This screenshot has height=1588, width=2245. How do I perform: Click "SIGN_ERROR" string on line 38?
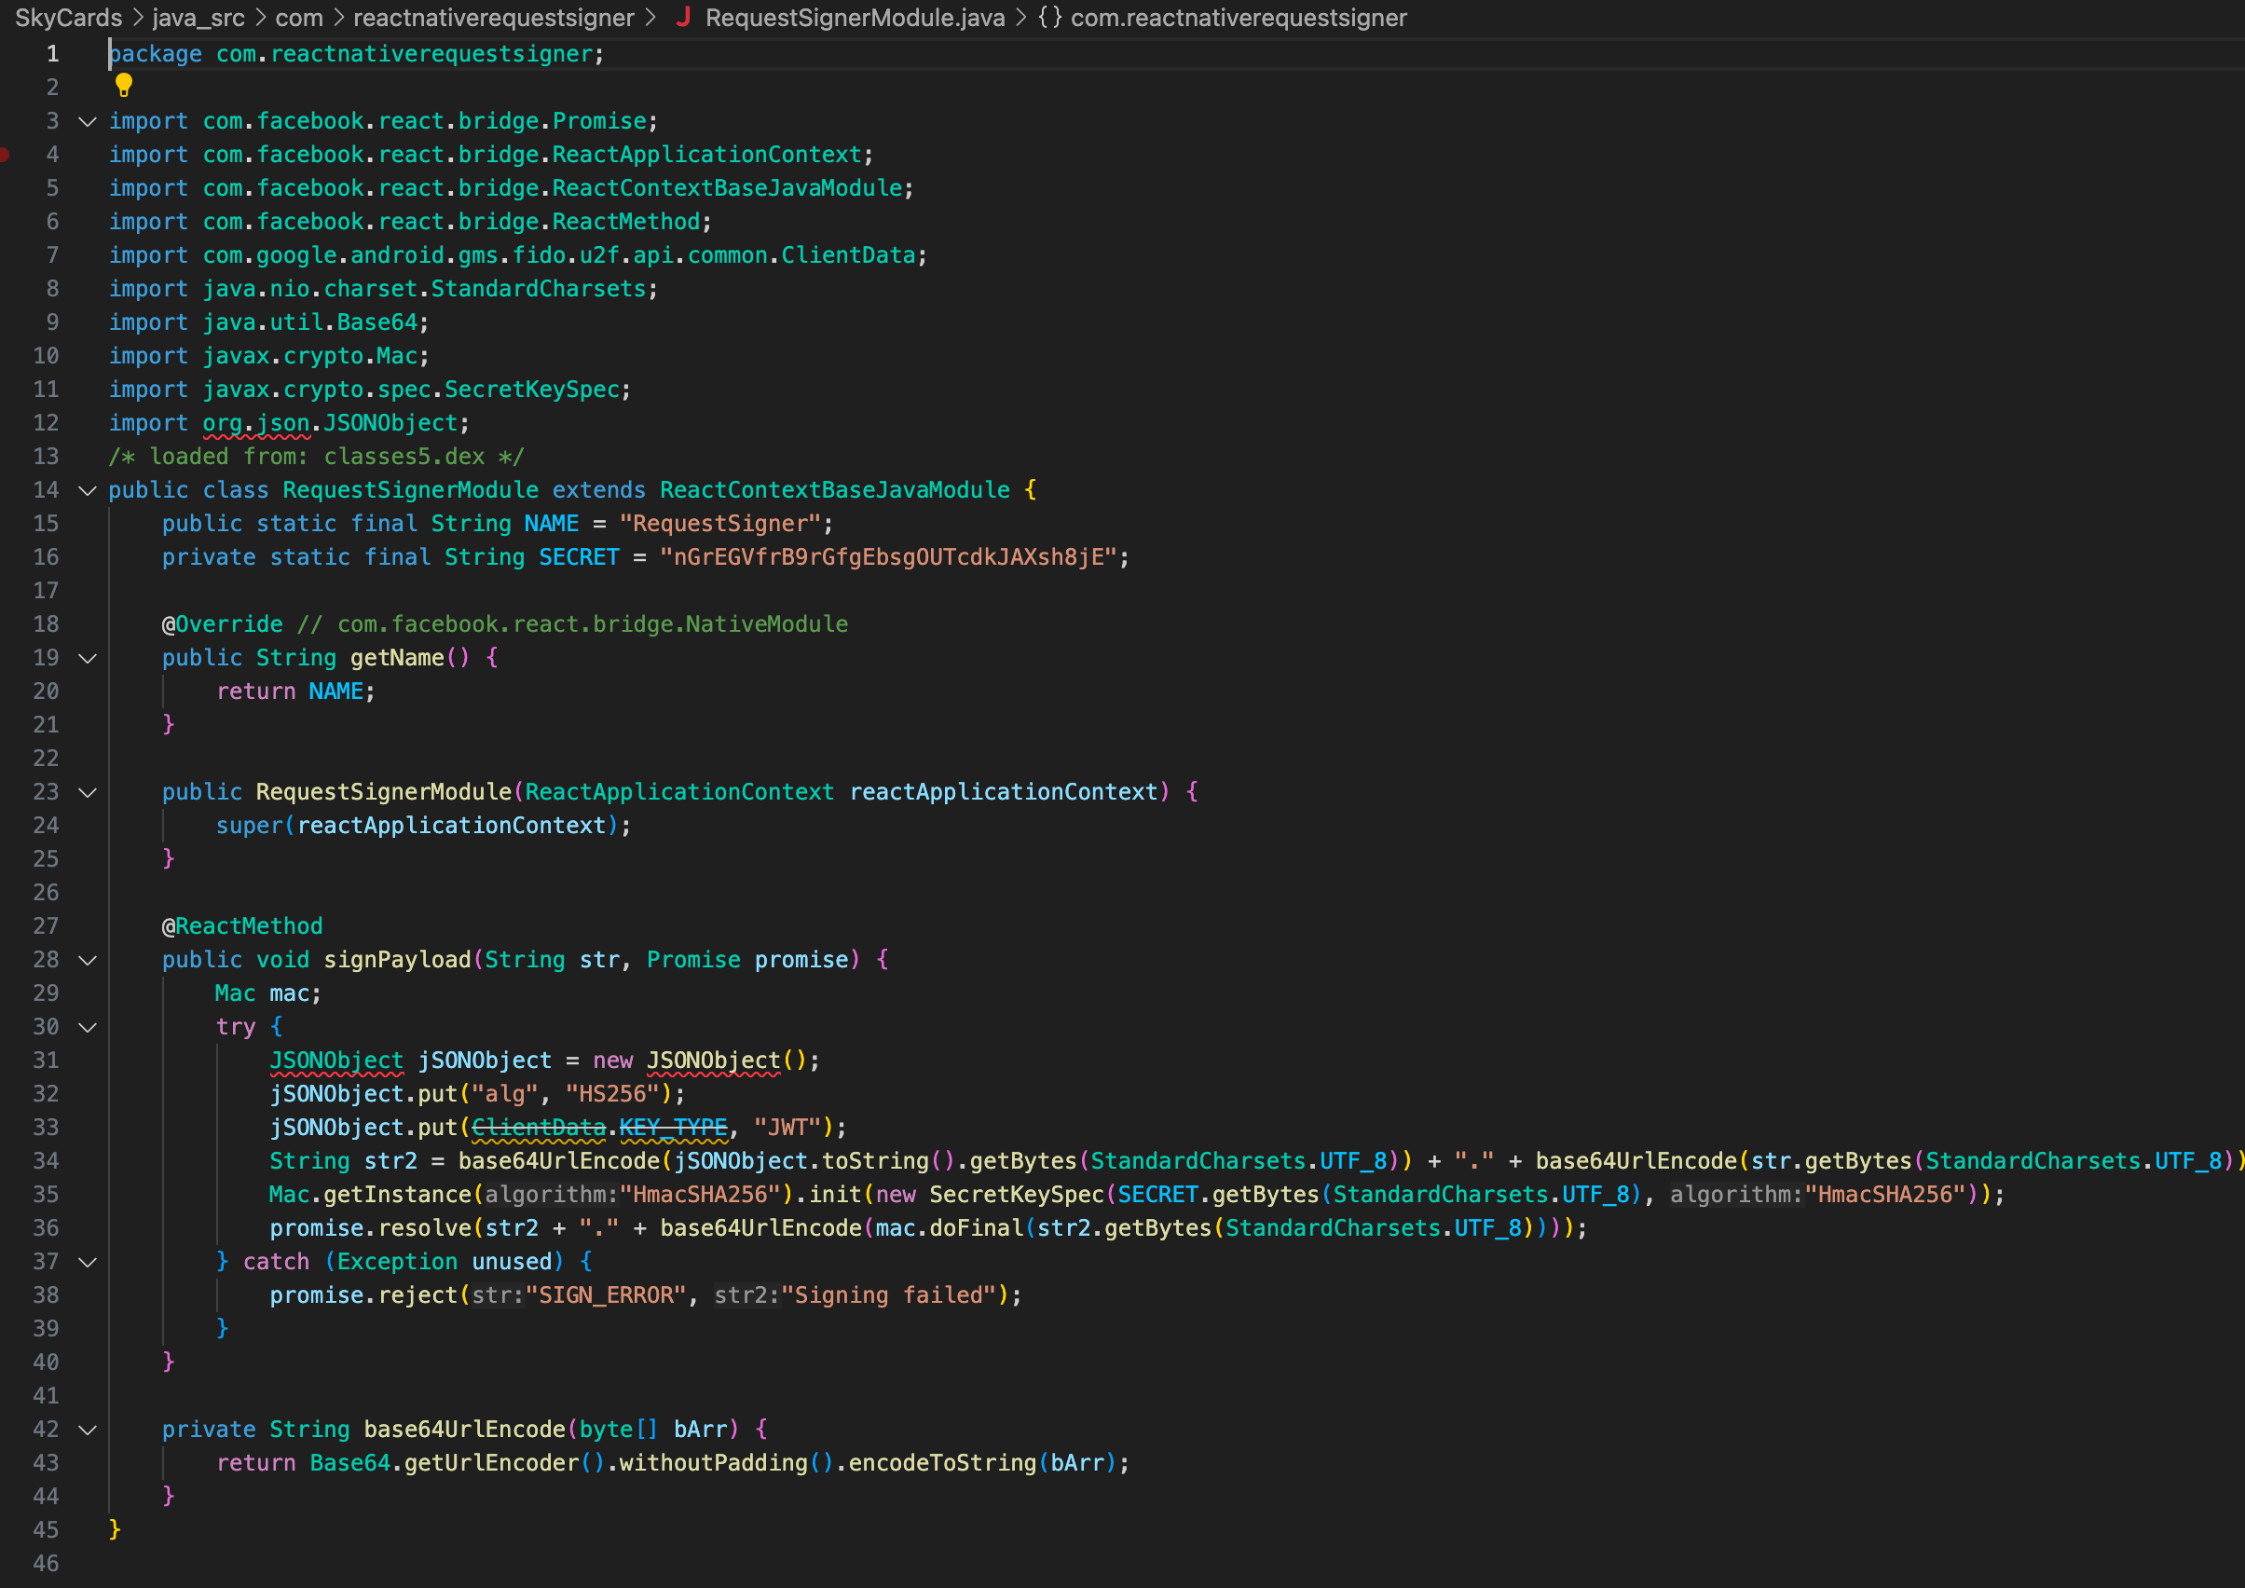click(x=607, y=1295)
